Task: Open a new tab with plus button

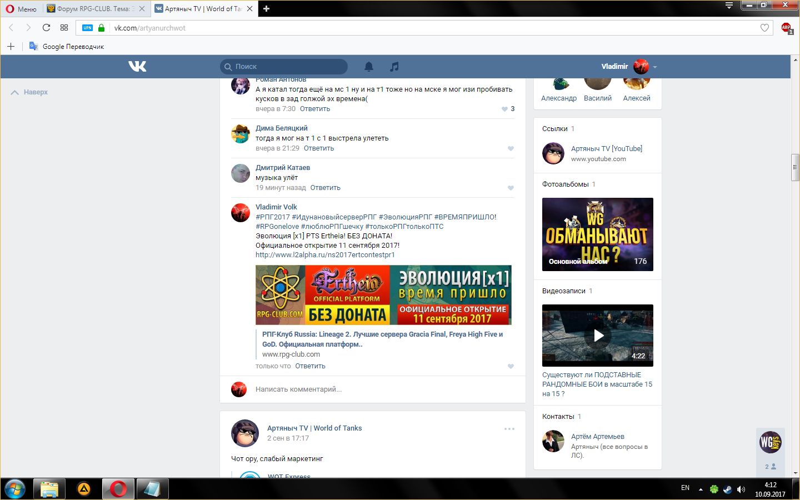Action: click(x=266, y=9)
